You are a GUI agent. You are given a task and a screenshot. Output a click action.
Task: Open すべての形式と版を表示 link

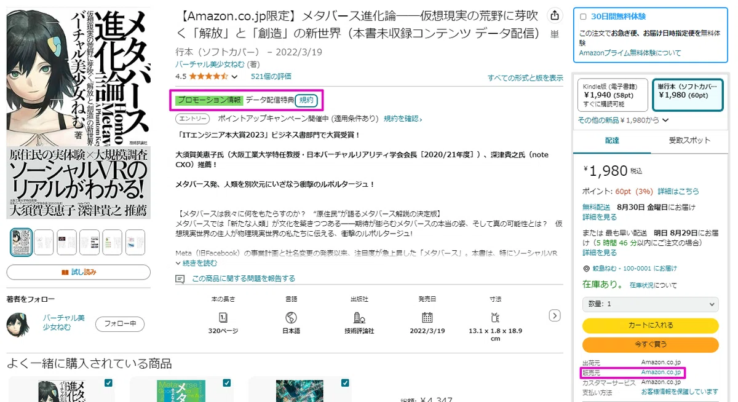(x=525, y=78)
